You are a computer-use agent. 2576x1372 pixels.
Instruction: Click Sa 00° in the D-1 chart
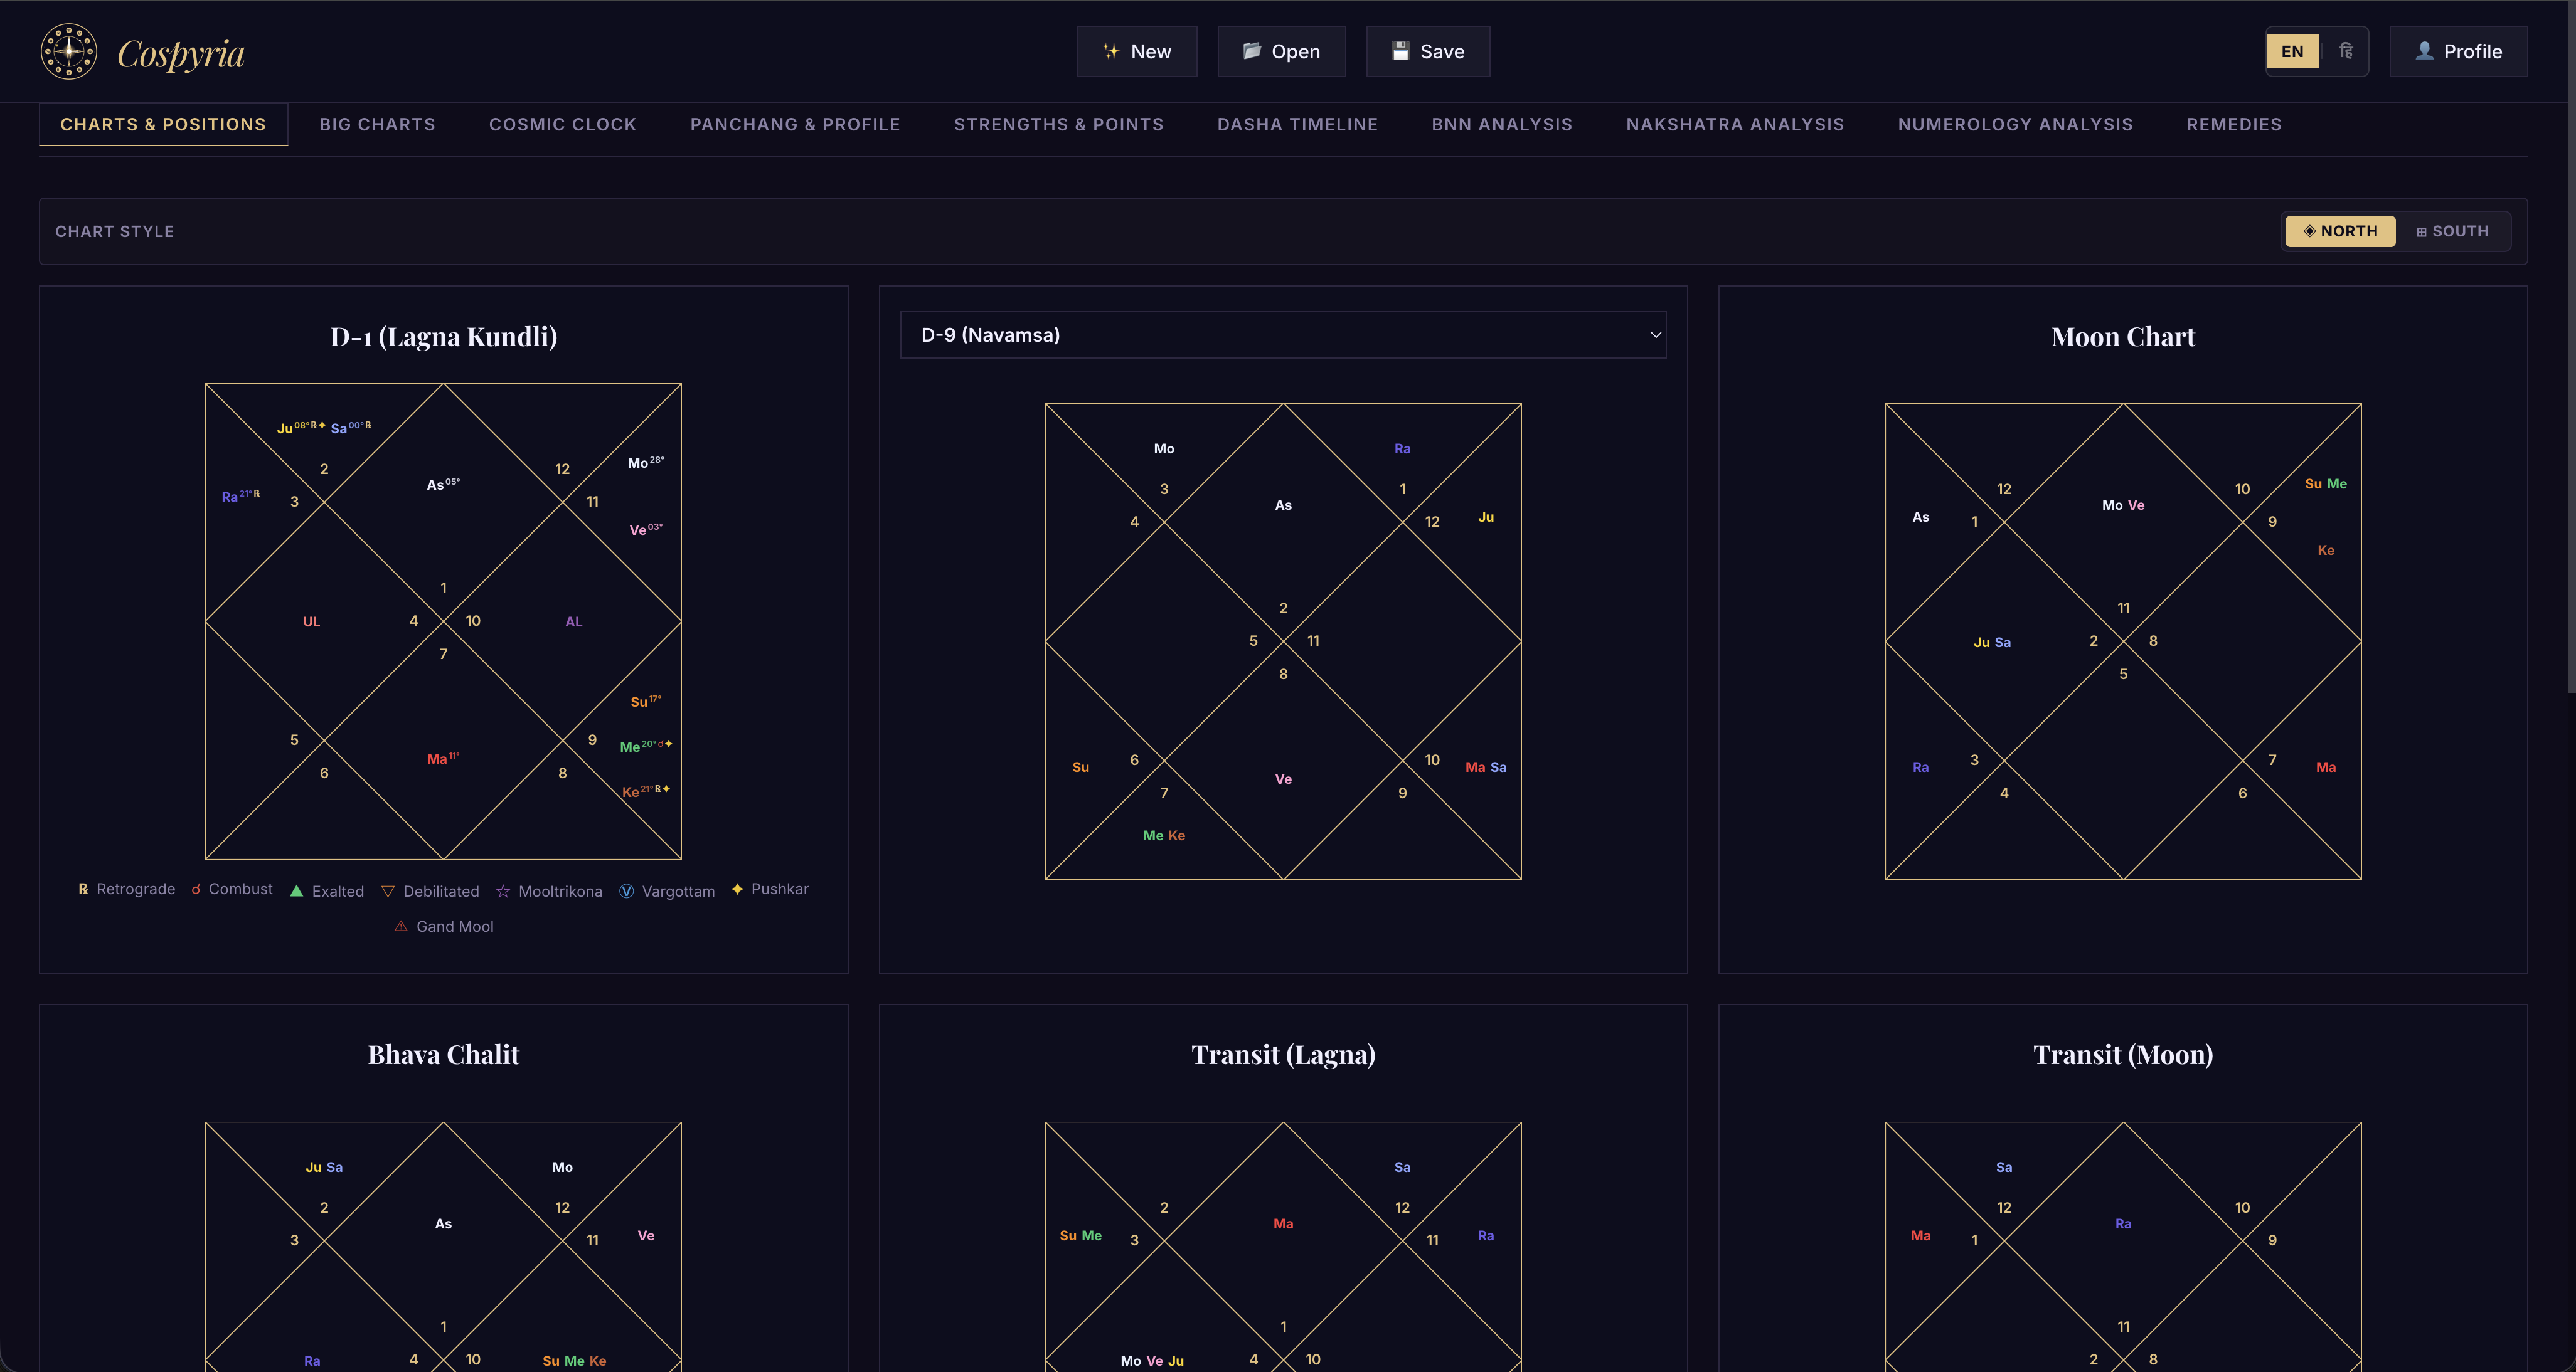pyautogui.click(x=351, y=428)
